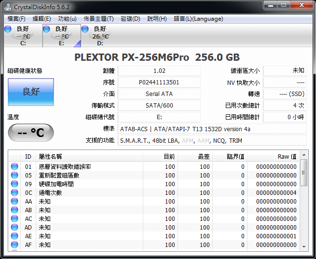Click the 屬性名稱 column header
This screenshot has width=316, height=259.
[x=89, y=156]
